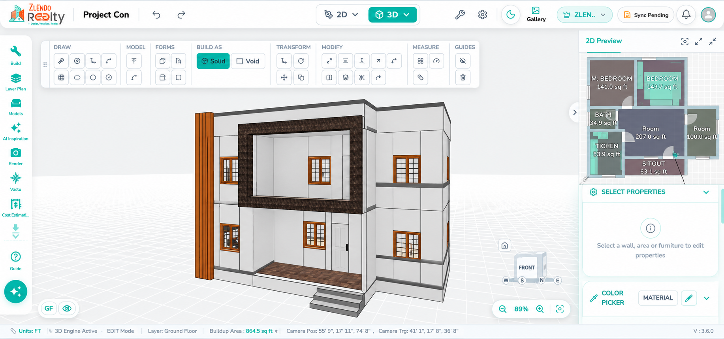Open the Cost Estimation tool

tap(15, 208)
